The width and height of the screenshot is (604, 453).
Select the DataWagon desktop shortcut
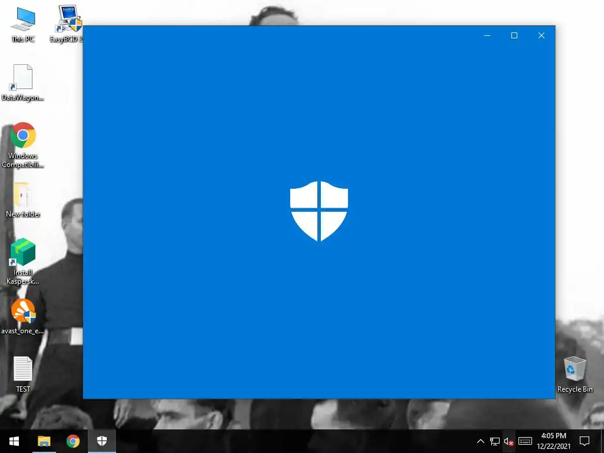22,83
